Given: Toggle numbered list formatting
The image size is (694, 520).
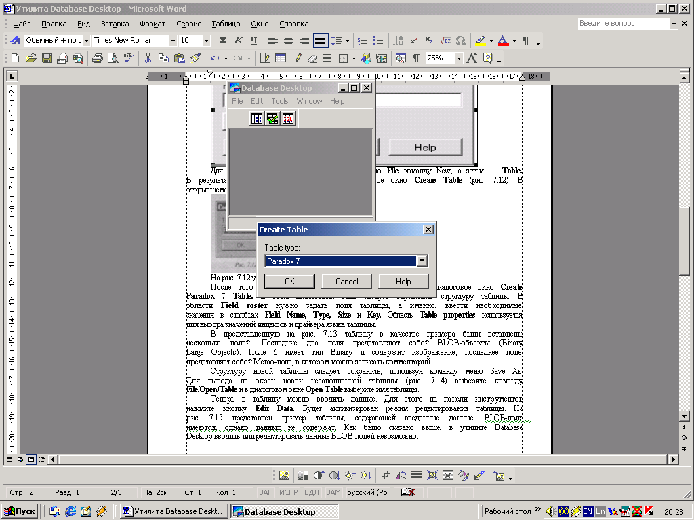Looking at the screenshot, I should [363, 40].
